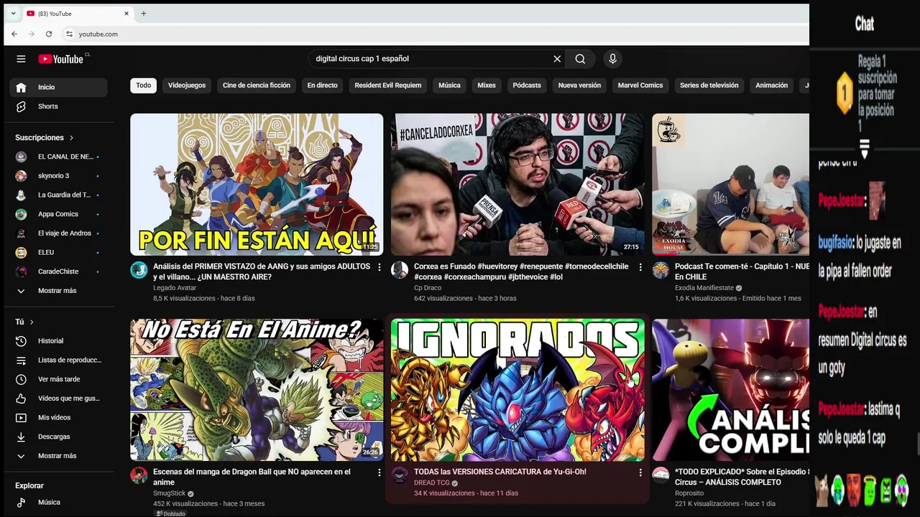Open SmugStick channel avatar

139,475
